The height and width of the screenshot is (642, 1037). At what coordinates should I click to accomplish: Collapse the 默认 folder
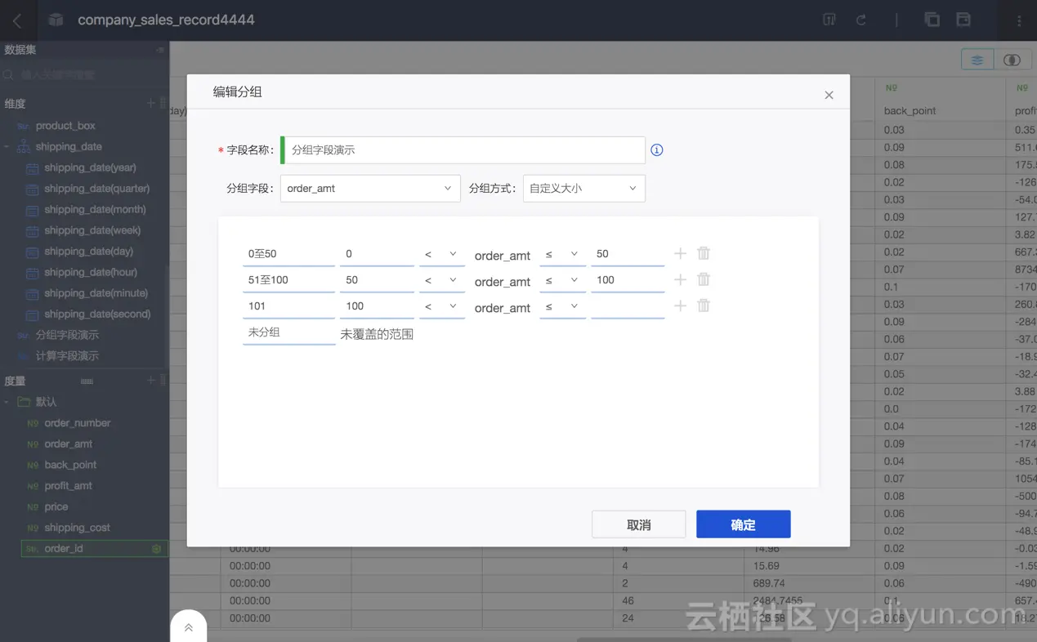click(7, 402)
